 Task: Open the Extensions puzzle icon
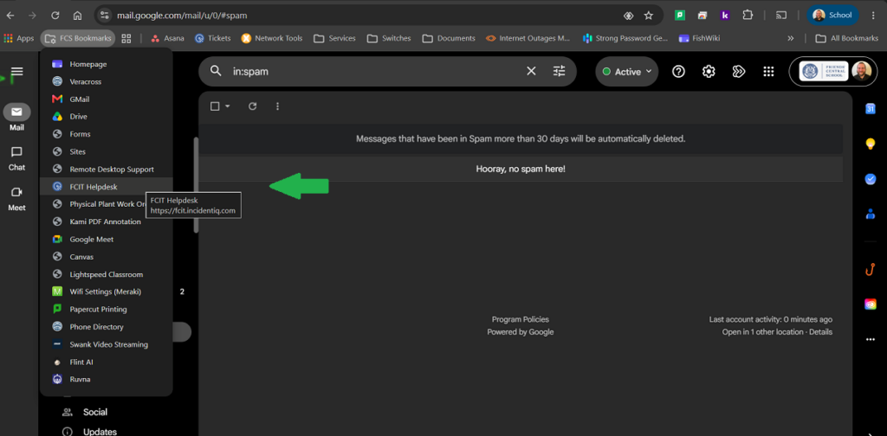[748, 16]
